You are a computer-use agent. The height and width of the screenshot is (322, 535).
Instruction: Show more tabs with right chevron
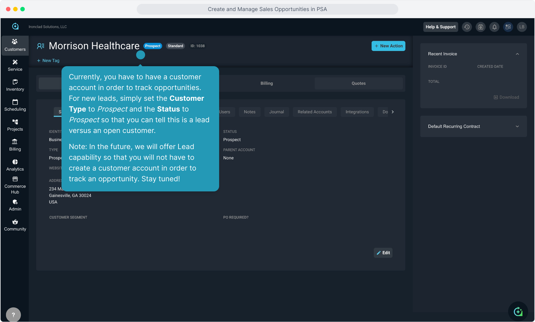click(393, 112)
